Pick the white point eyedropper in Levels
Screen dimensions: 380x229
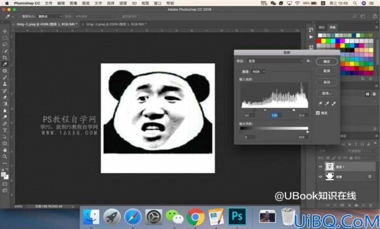coord(334,103)
